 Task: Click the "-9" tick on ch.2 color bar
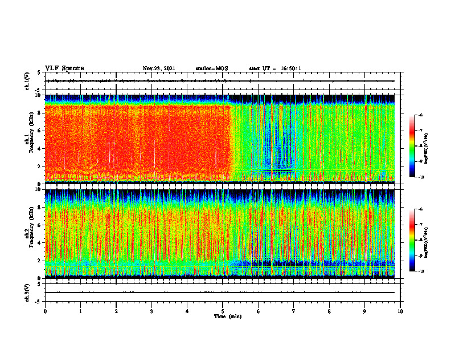(x=421, y=256)
